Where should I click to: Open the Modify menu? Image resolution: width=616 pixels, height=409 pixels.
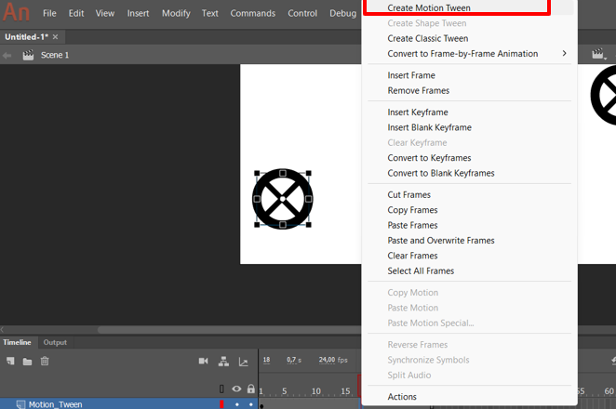[x=176, y=13]
